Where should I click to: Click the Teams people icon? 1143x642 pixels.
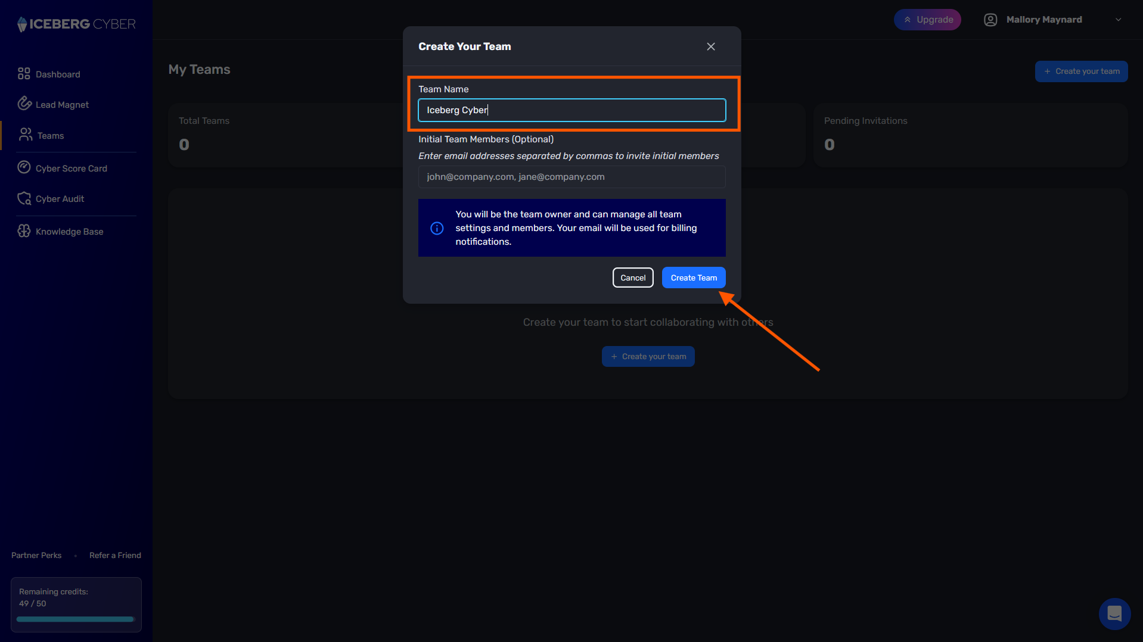[26, 135]
